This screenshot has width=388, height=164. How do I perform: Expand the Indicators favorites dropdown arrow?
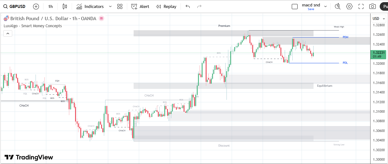pos(110,6)
